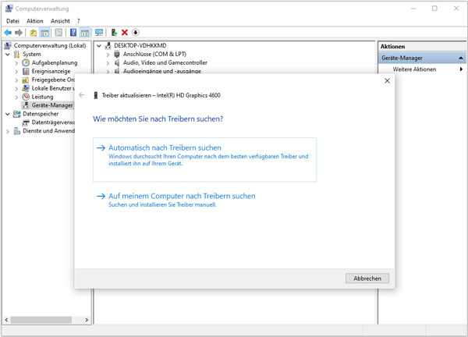Click the update driver icon with green arrow
The width and height of the screenshot is (468, 337).
coord(114,33)
